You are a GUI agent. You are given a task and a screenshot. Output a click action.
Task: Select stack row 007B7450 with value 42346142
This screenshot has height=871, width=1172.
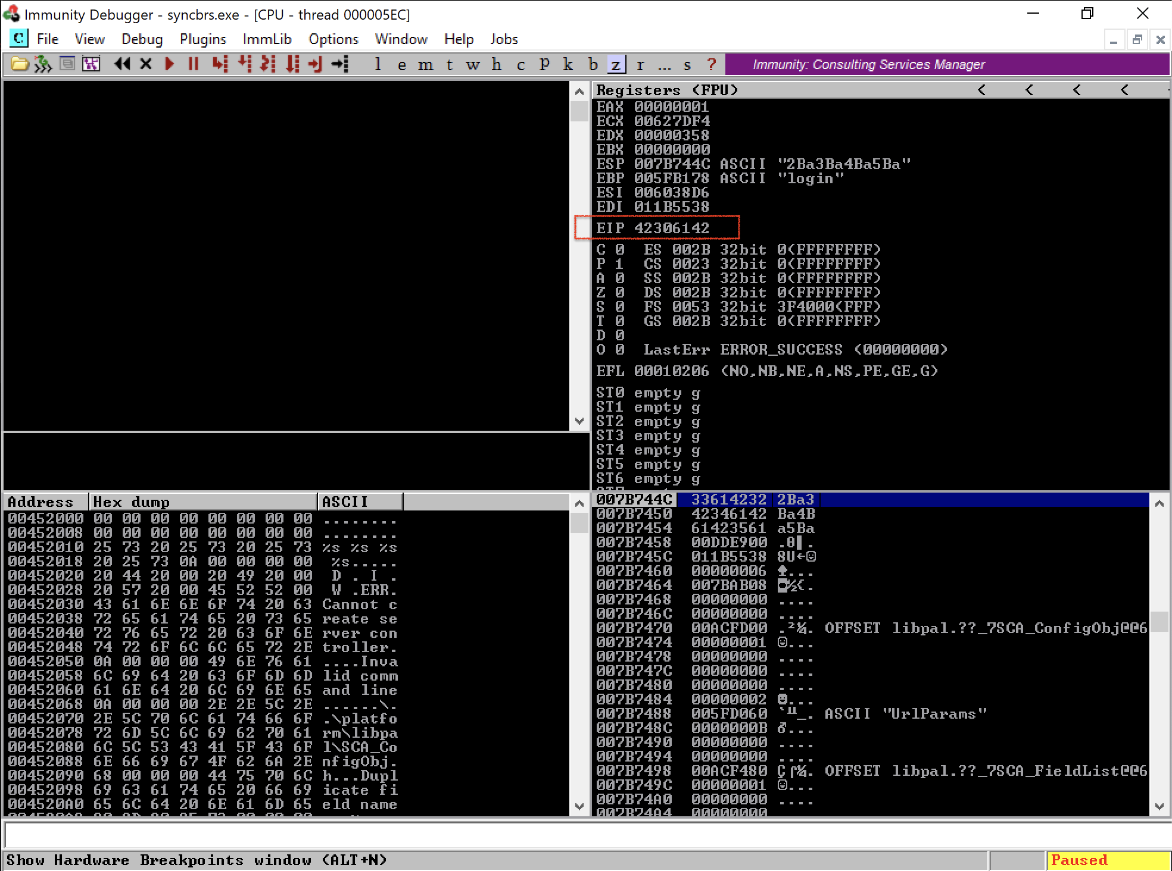click(872, 513)
